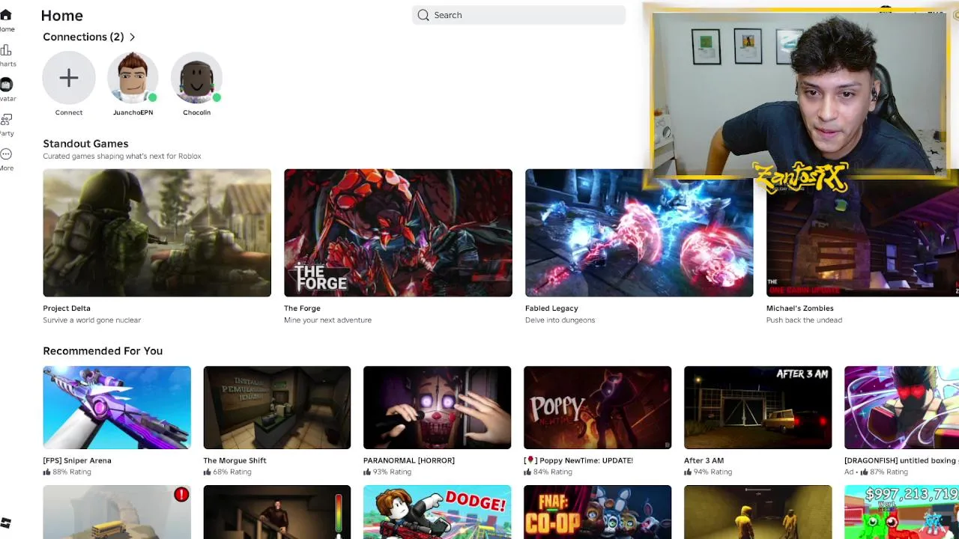Click the Michael's Zombies title
The height and width of the screenshot is (539, 959).
pyautogui.click(x=799, y=308)
